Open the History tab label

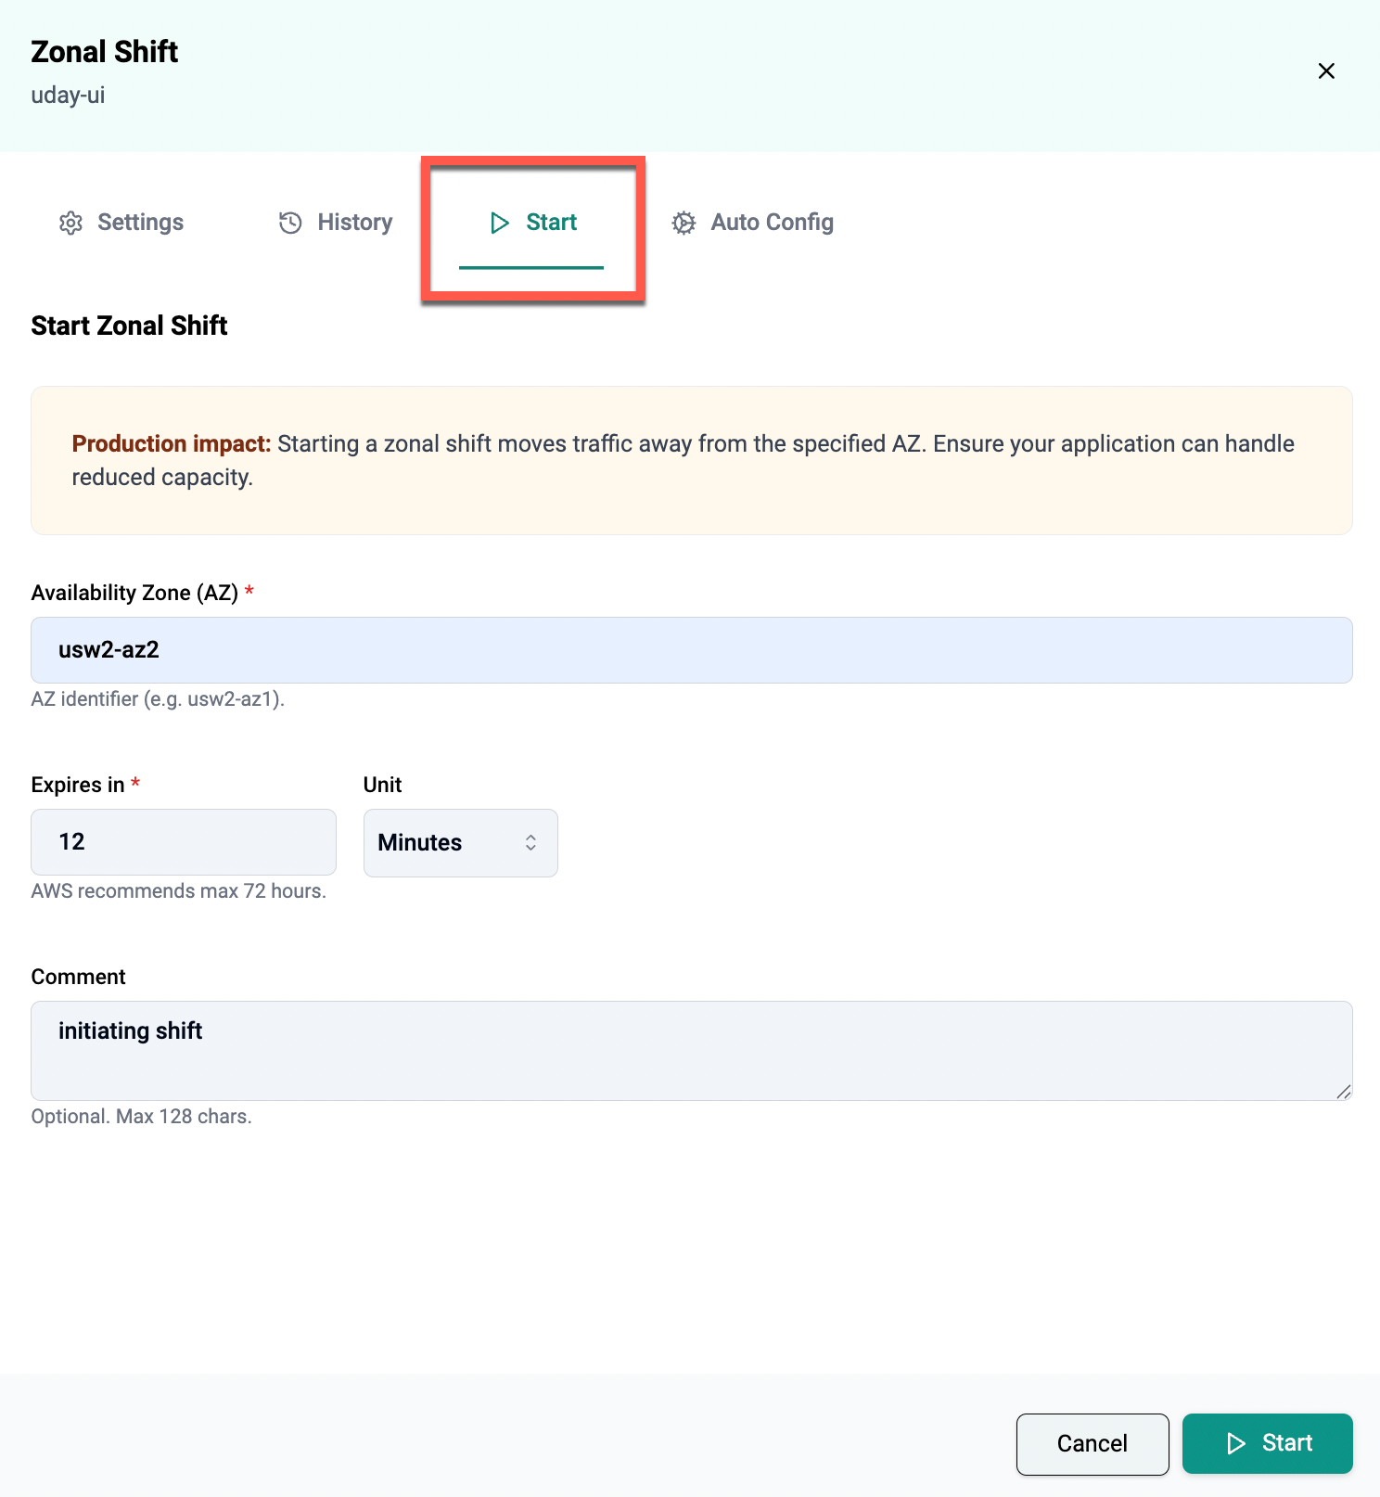(x=354, y=223)
